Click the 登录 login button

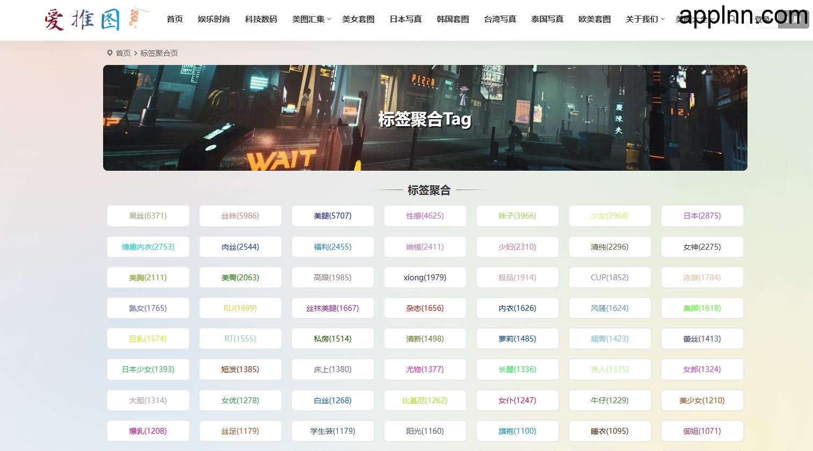tap(763, 19)
